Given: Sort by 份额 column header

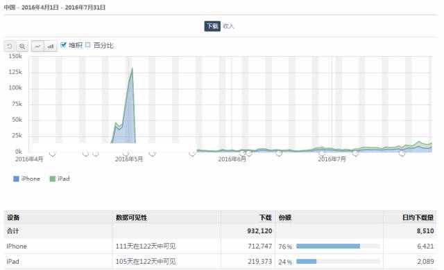Looking at the screenshot, I should (285, 217).
